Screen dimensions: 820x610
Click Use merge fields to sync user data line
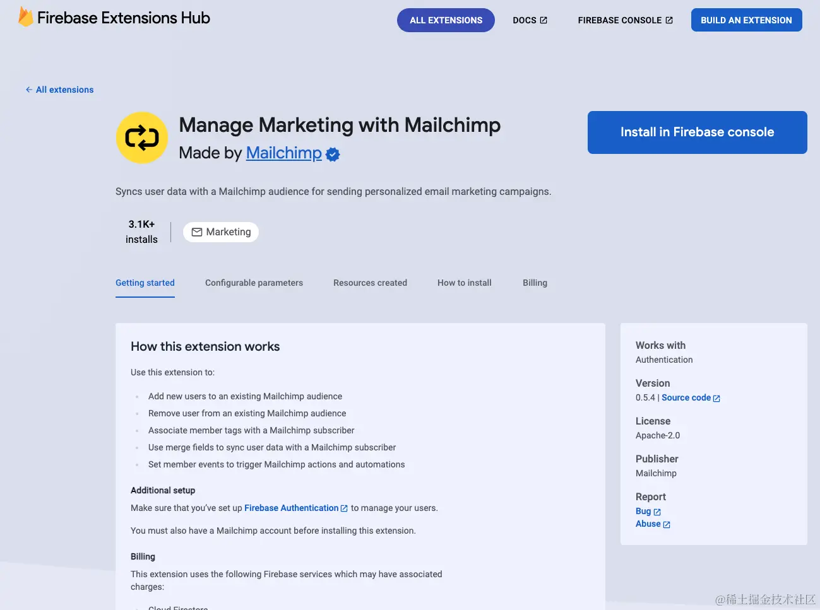272,447
